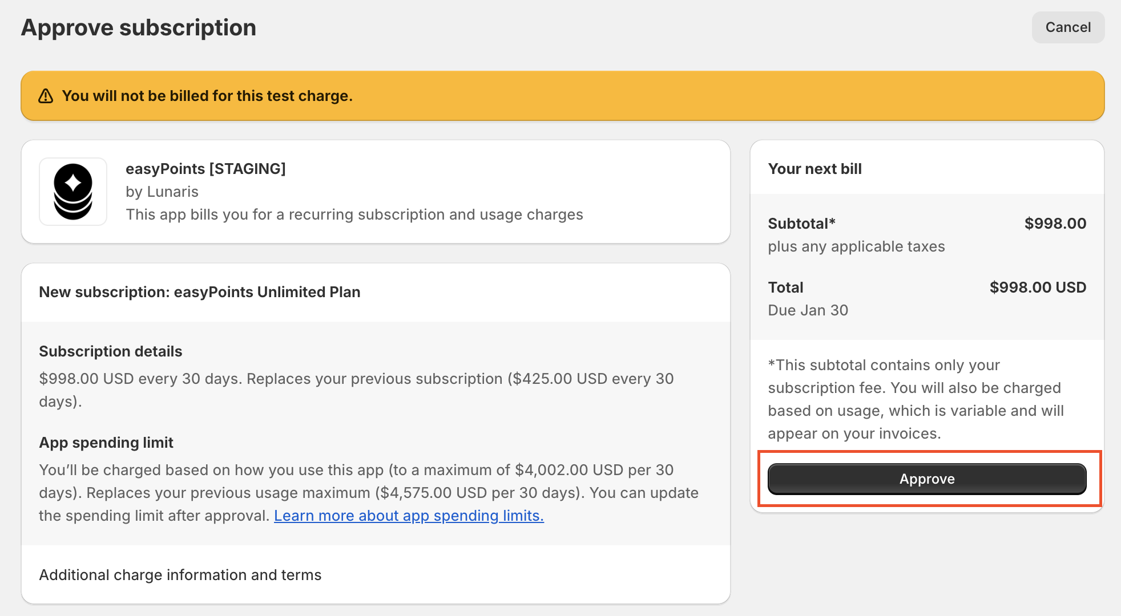1121x616 pixels.
Task: Click the test charge banner message
Action: (207, 96)
